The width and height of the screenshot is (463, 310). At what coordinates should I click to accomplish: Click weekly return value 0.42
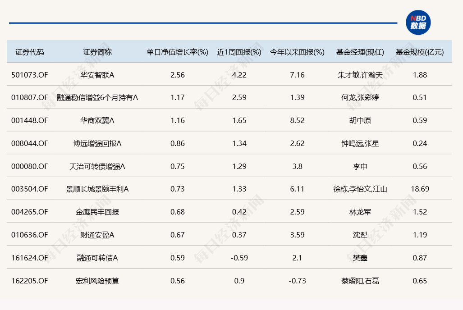239,212
